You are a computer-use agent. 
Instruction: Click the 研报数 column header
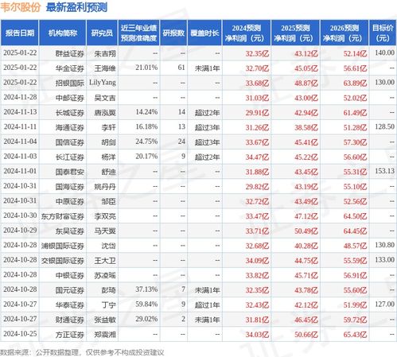pyautogui.click(x=173, y=33)
